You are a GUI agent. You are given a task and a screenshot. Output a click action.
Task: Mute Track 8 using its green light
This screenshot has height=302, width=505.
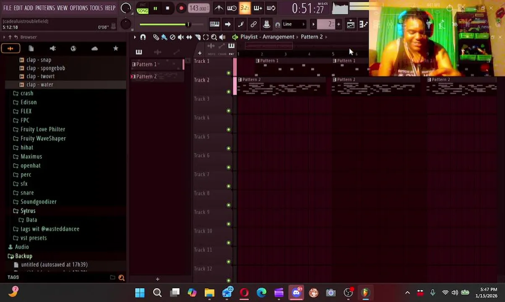[x=229, y=205]
